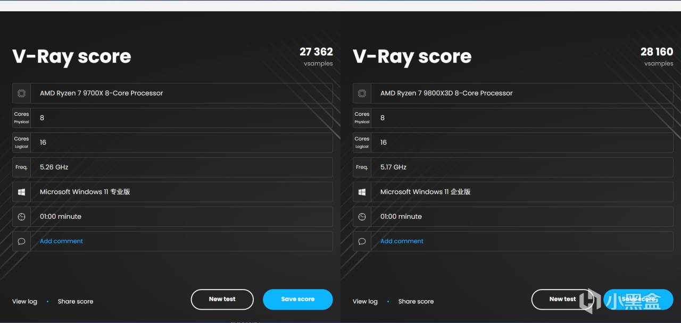This screenshot has width=681, height=323.
Task: Start New test in left 9700X panel
Action: (222, 299)
